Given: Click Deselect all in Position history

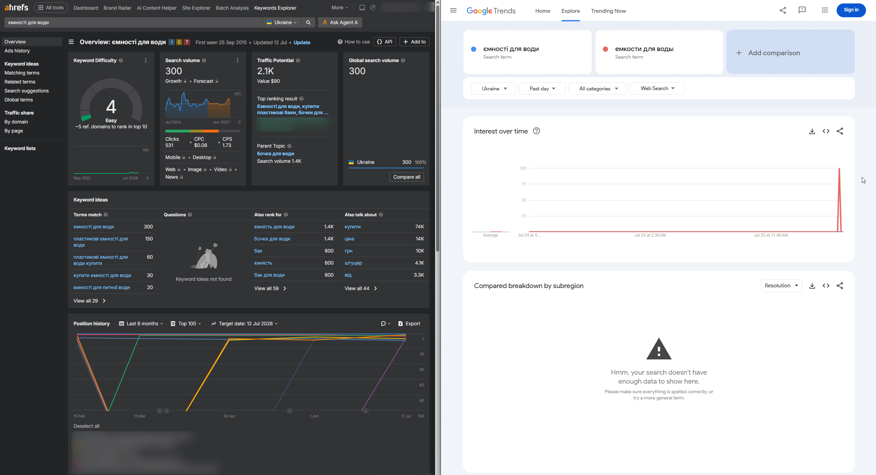Looking at the screenshot, I should 86,426.
